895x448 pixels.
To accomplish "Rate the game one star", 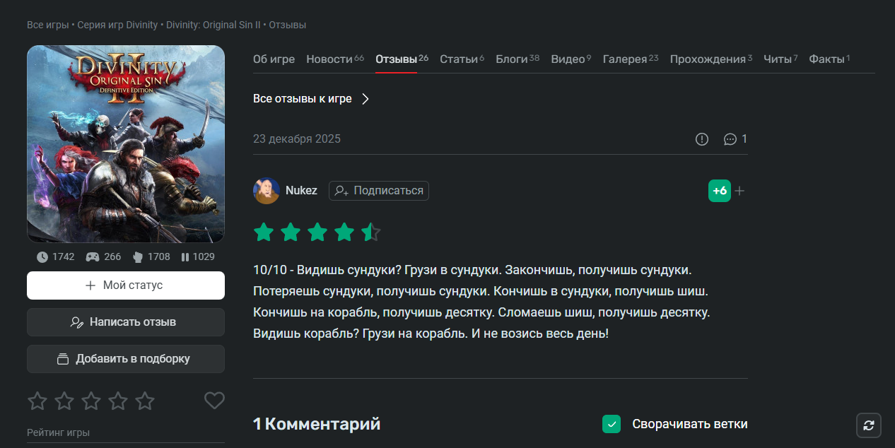I will click(37, 401).
